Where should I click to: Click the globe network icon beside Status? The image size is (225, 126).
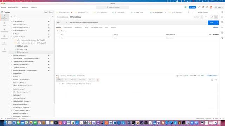(178, 76)
